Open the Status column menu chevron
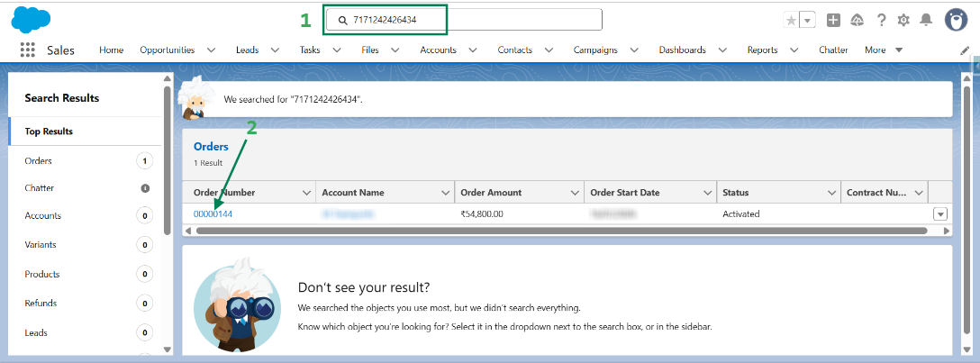The image size is (980, 363). click(x=832, y=193)
